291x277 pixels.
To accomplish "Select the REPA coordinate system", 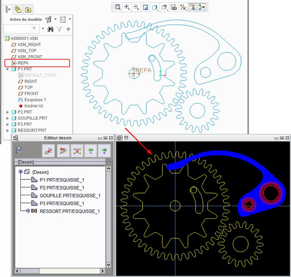I will [23, 63].
